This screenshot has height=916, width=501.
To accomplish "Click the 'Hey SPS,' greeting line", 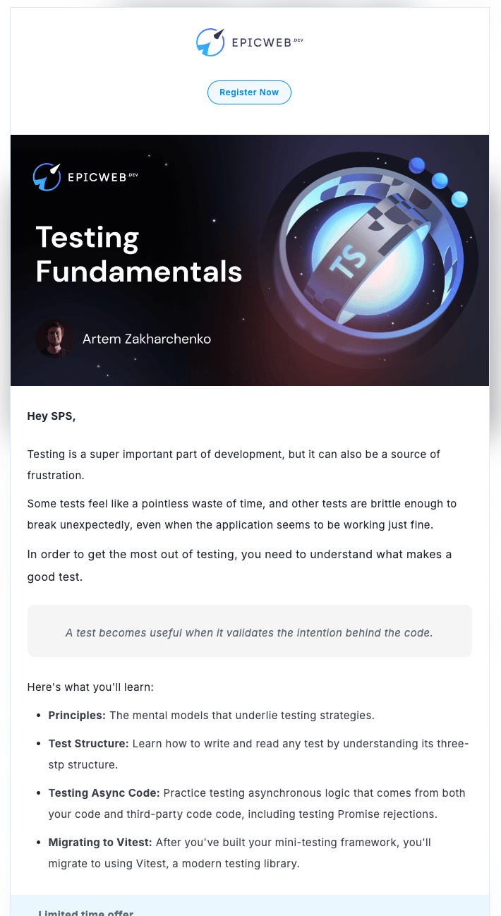I will 52,416.
